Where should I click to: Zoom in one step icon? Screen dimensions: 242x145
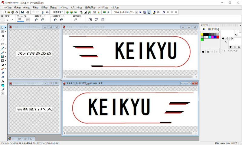pos(43,20)
